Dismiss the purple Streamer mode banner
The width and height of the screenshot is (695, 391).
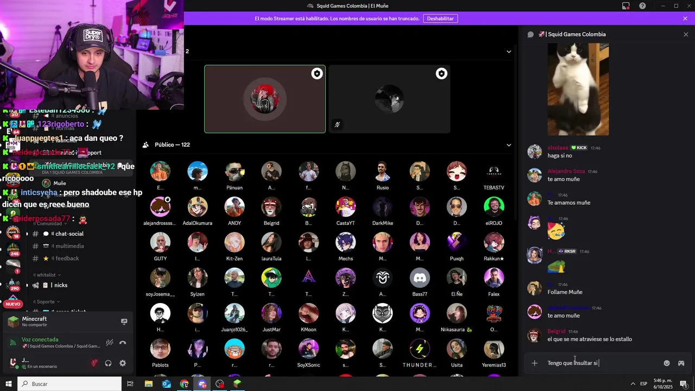click(x=685, y=18)
